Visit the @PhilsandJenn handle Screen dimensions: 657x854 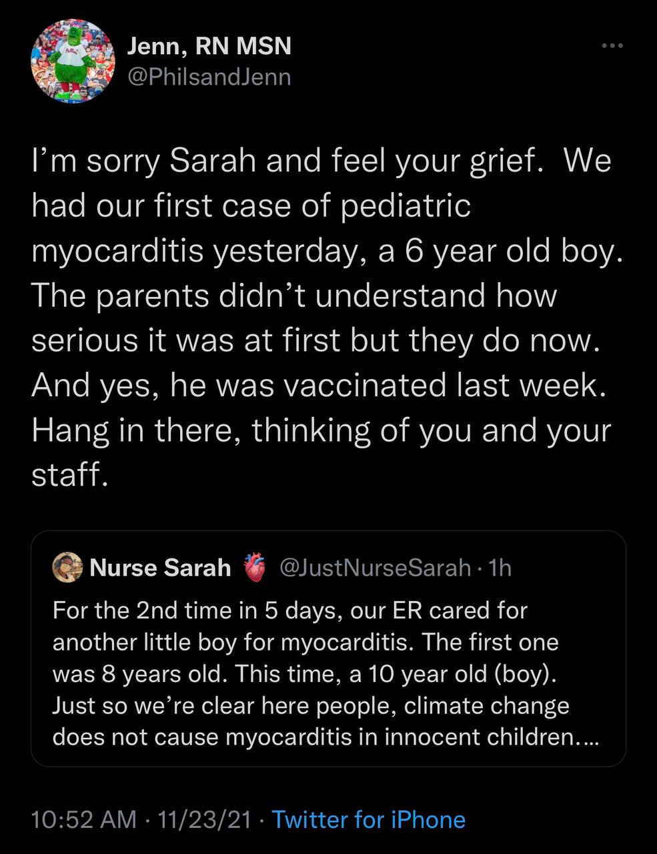(209, 77)
